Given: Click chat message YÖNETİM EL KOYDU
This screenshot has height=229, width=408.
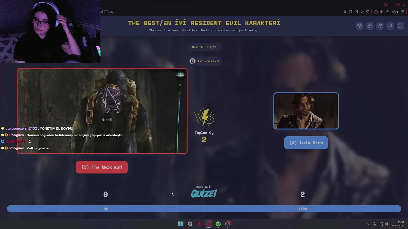Looking at the screenshot, I should (x=56, y=128).
